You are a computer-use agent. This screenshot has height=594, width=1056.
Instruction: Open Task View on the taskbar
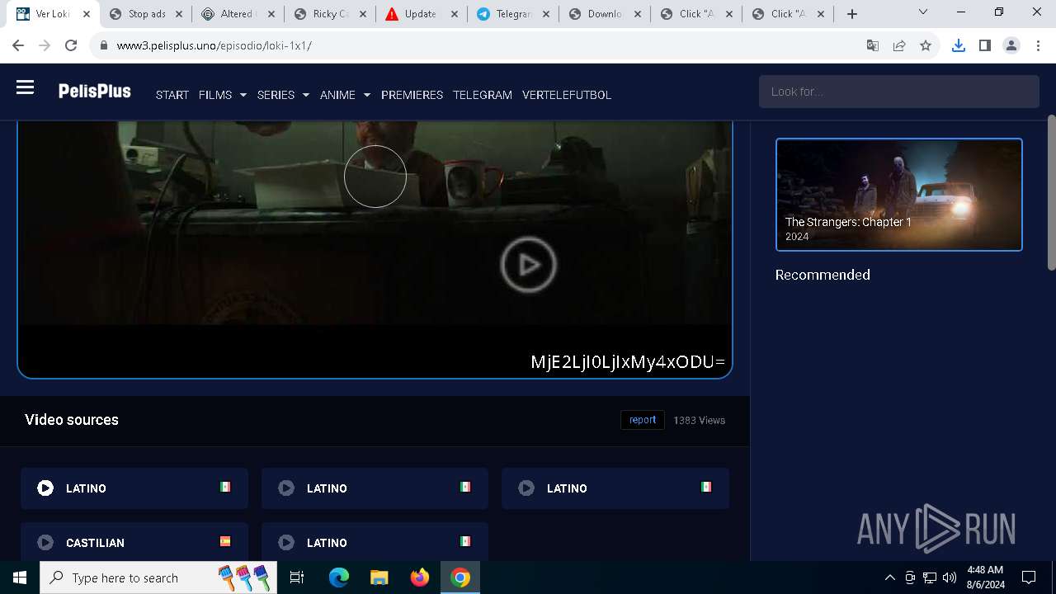pyautogui.click(x=297, y=577)
